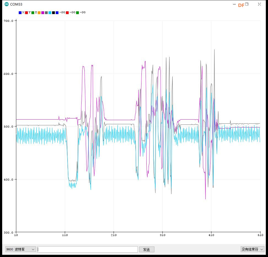Click the 700.0 y-axis label
Image resolution: width=268 pixels, height=257 pixels.
(8, 21)
